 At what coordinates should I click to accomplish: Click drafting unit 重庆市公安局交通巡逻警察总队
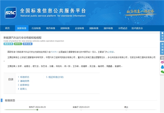point(92,57)
